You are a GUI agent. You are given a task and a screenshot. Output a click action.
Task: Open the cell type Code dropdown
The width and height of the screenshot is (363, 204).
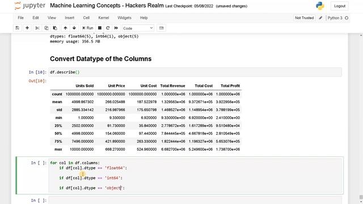coord(138,28)
